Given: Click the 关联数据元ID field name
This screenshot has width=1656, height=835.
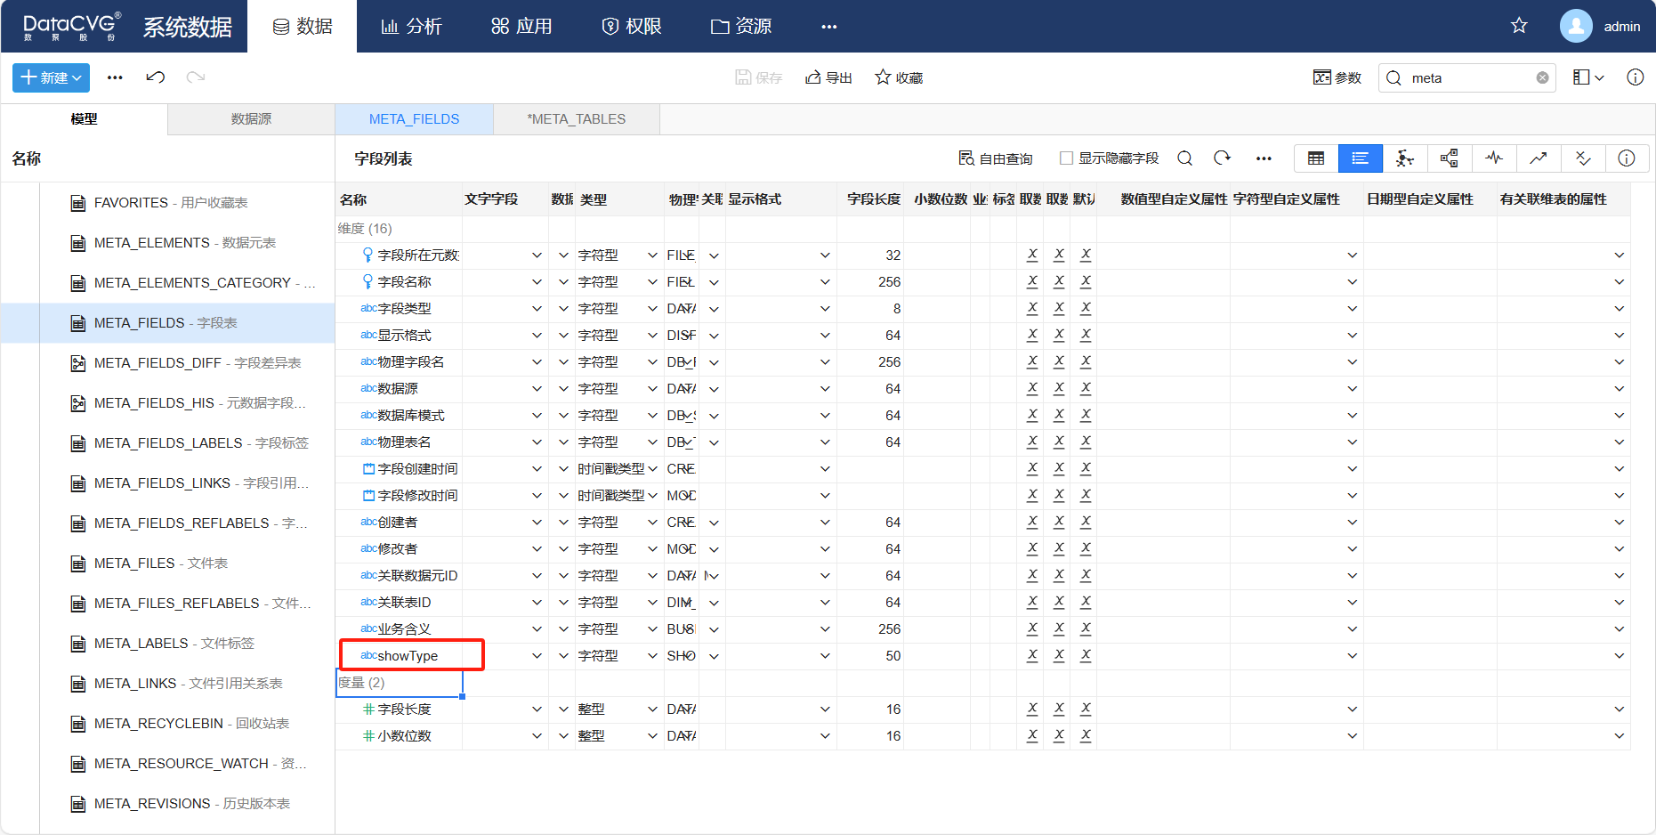Looking at the screenshot, I should [417, 576].
